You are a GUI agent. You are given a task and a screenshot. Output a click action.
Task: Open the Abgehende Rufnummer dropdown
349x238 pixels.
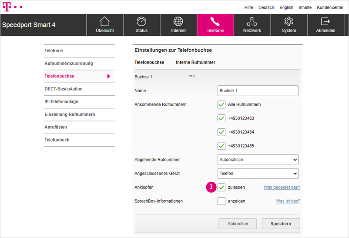(258, 160)
